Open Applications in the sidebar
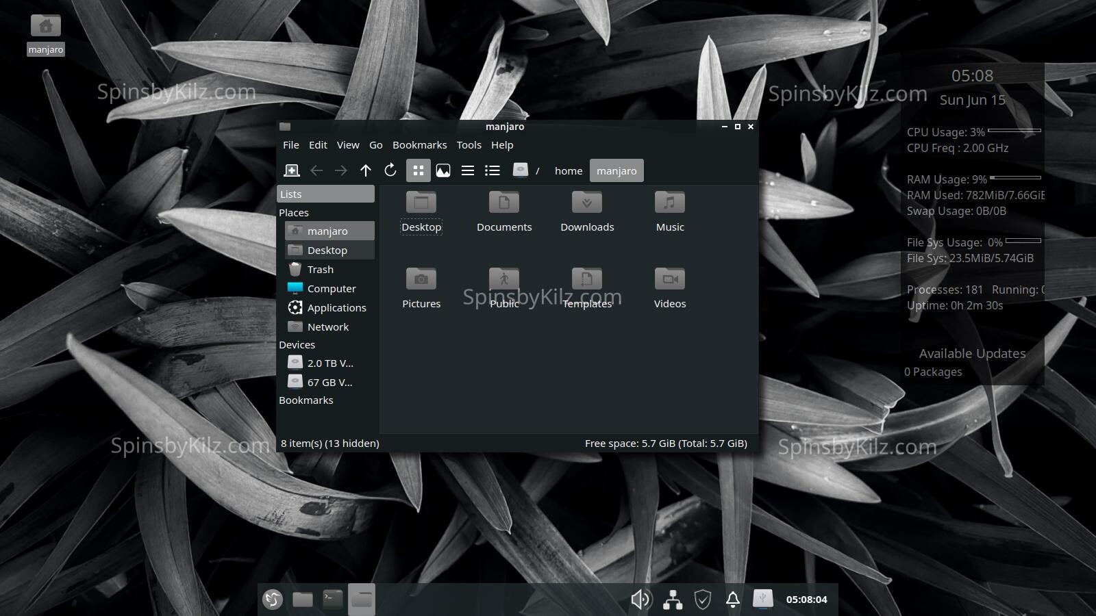Viewport: 1096px width, 616px height. coord(329,307)
